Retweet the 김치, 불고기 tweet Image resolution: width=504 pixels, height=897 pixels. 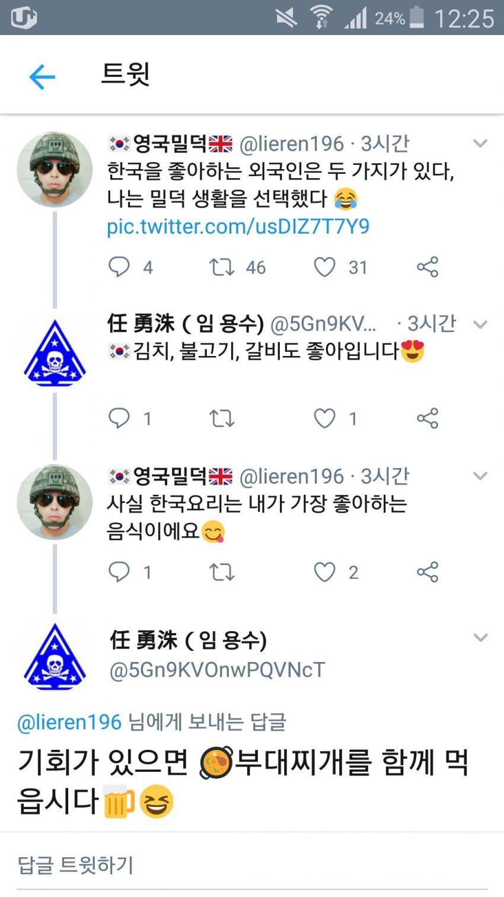(x=222, y=419)
